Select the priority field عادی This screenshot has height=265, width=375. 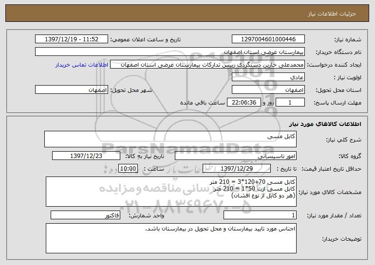coord(268,77)
